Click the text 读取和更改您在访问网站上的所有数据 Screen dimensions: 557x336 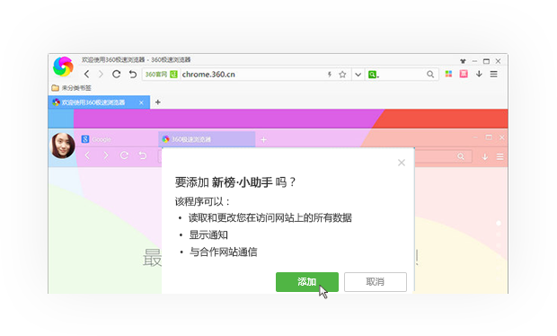pos(270,217)
